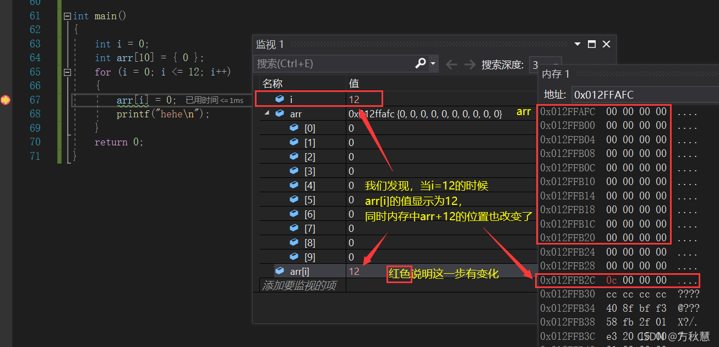This screenshot has height=347, width=719.
Task: Open the 监视 1 window options dropdown
Action: click(578, 44)
